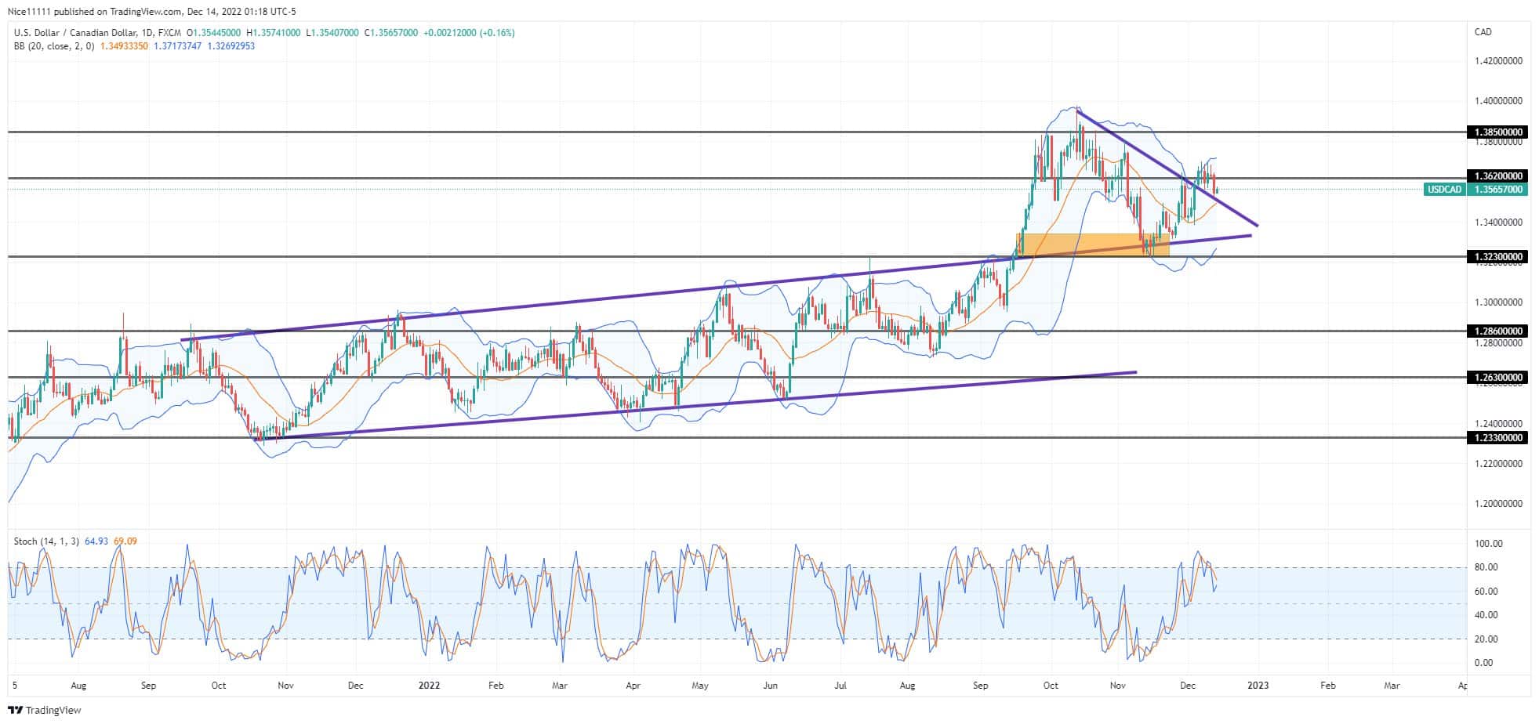Click the Stoch %K value 64.93
The width and height of the screenshot is (1539, 724).
coord(96,541)
